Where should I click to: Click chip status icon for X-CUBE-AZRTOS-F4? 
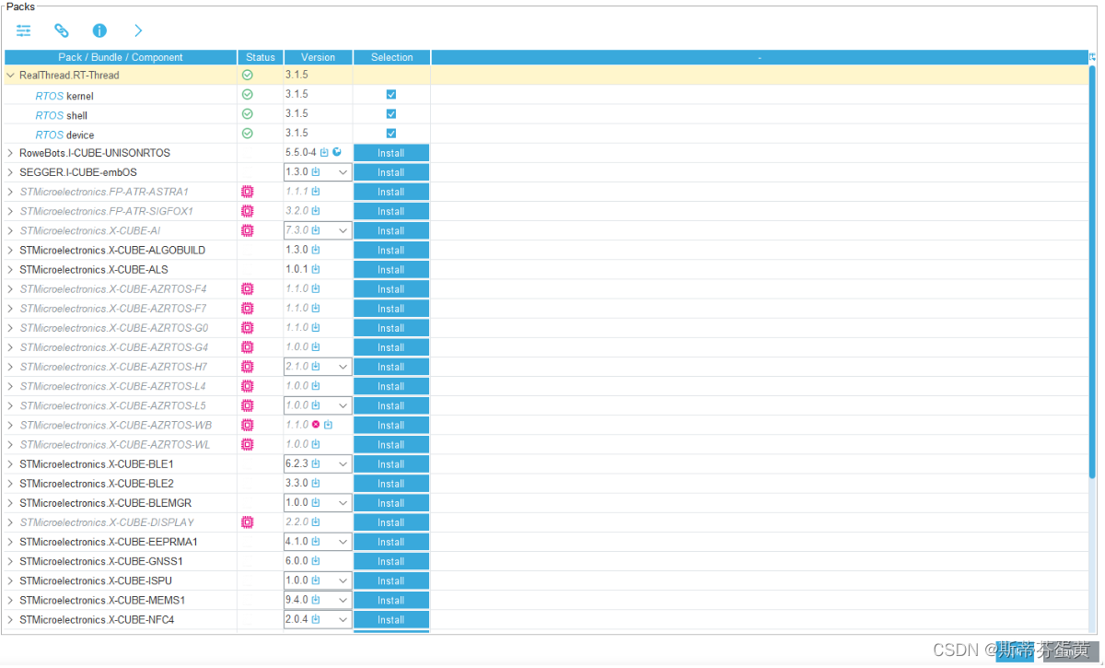coord(247,288)
